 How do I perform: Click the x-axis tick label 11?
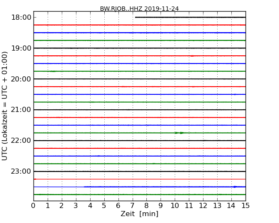[189, 205]
